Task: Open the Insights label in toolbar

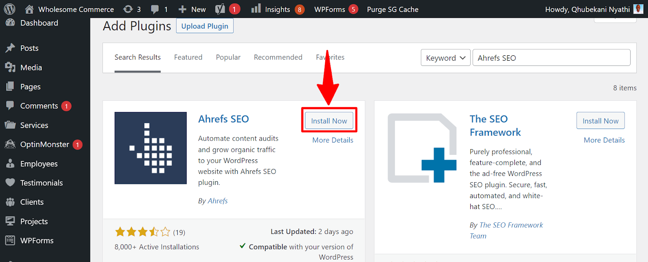Action: click(x=277, y=9)
